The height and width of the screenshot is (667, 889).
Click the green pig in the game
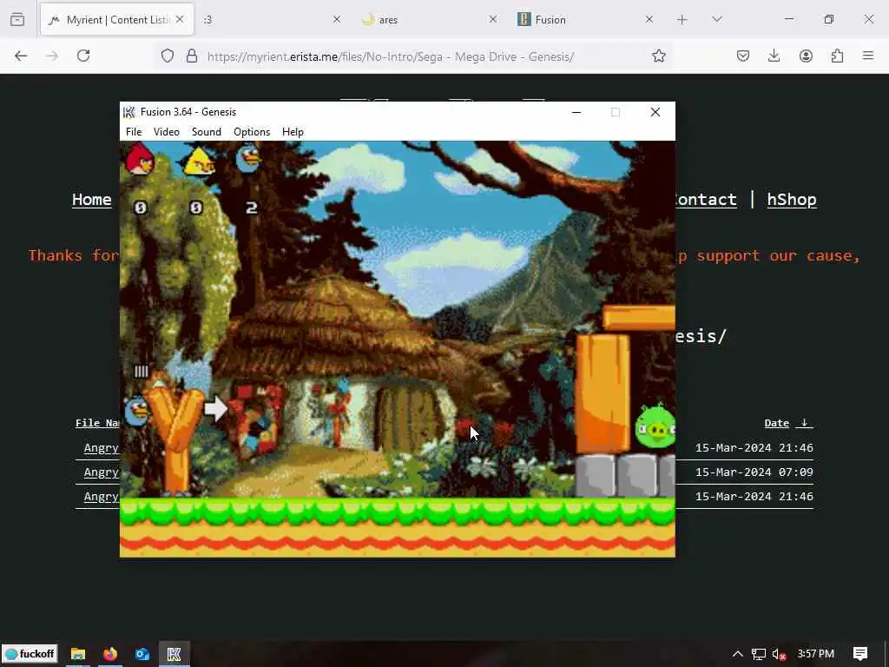click(655, 426)
